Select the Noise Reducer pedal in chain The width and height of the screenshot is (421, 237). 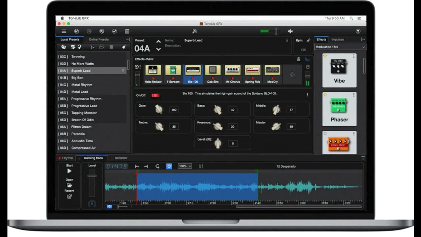tap(153, 74)
